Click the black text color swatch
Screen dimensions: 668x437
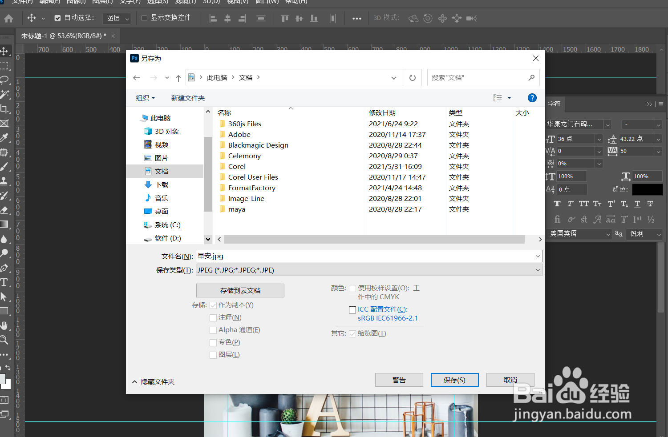(648, 189)
